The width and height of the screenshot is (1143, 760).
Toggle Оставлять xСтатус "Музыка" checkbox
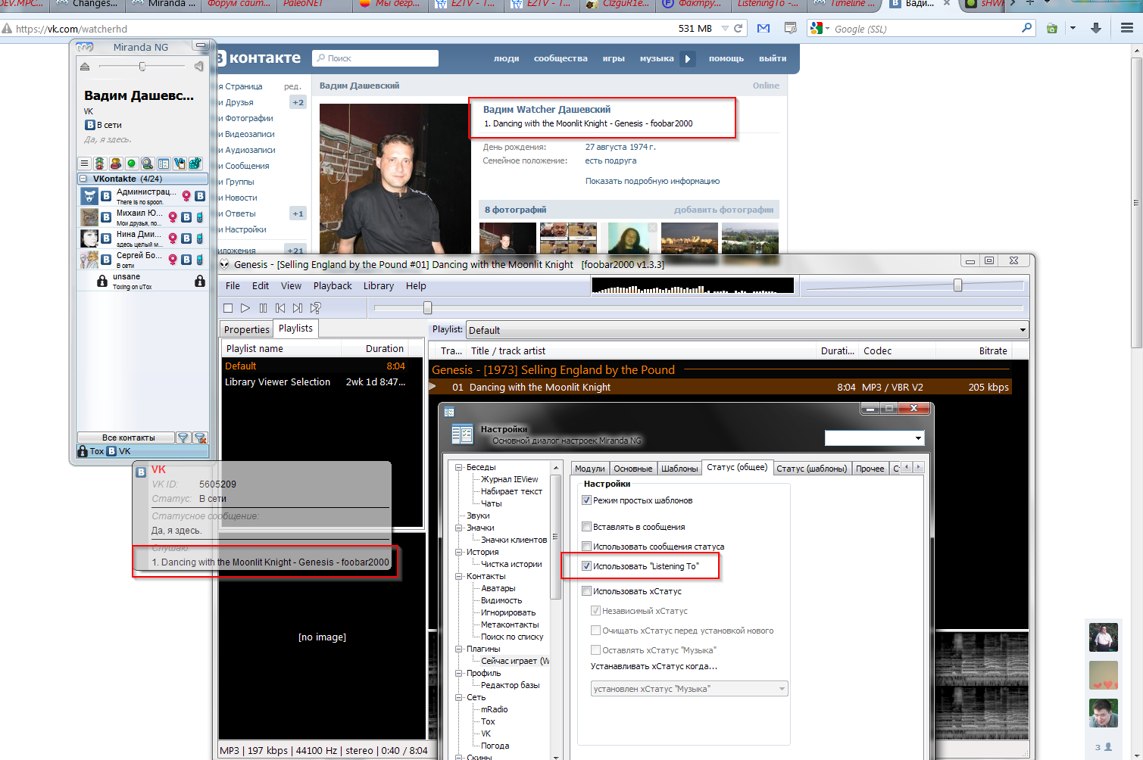pos(595,650)
